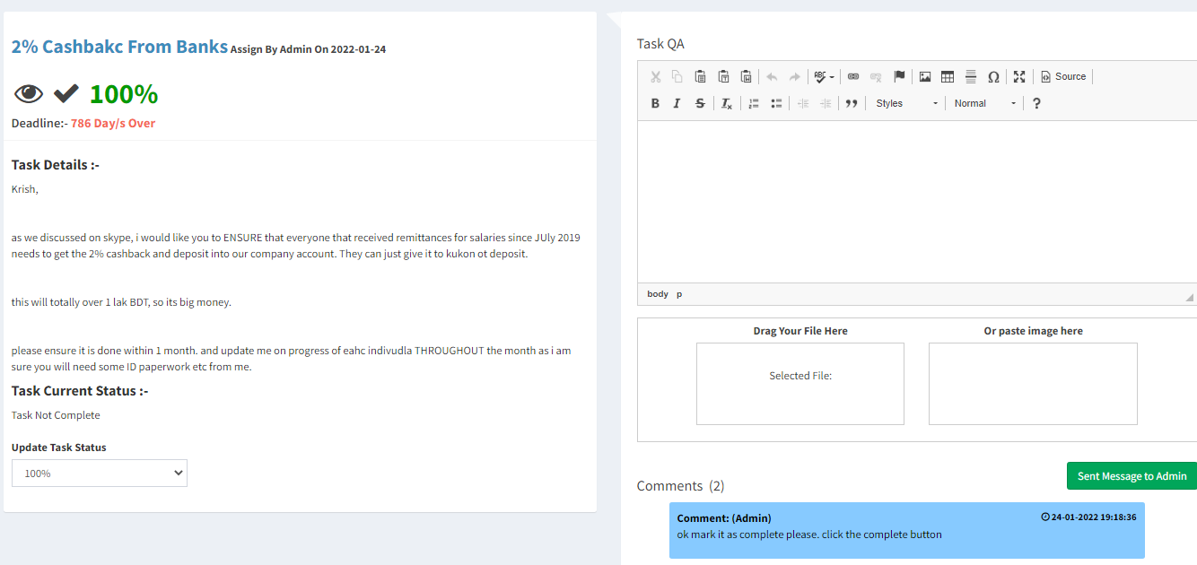
Task: Click the strikethrough icon
Action: pos(700,103)
